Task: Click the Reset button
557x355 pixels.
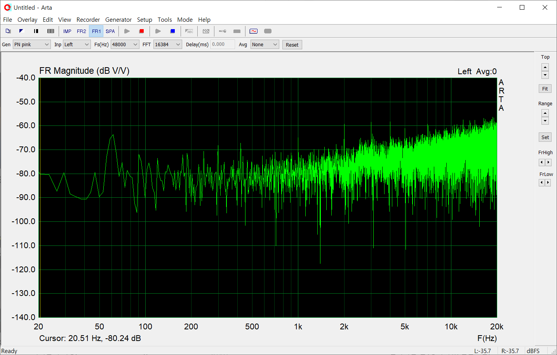Action: pyautogui.click(x=292, y=45)
